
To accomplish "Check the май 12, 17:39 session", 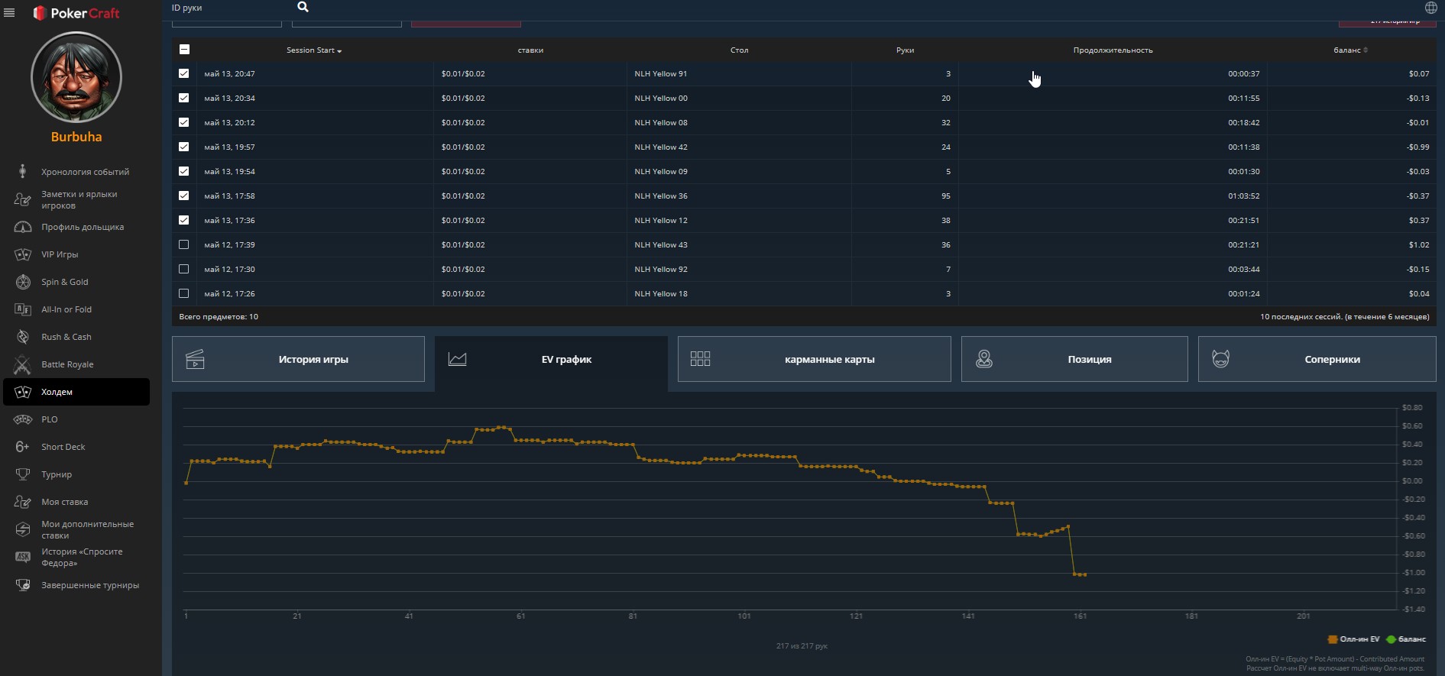I will point(183,244).
